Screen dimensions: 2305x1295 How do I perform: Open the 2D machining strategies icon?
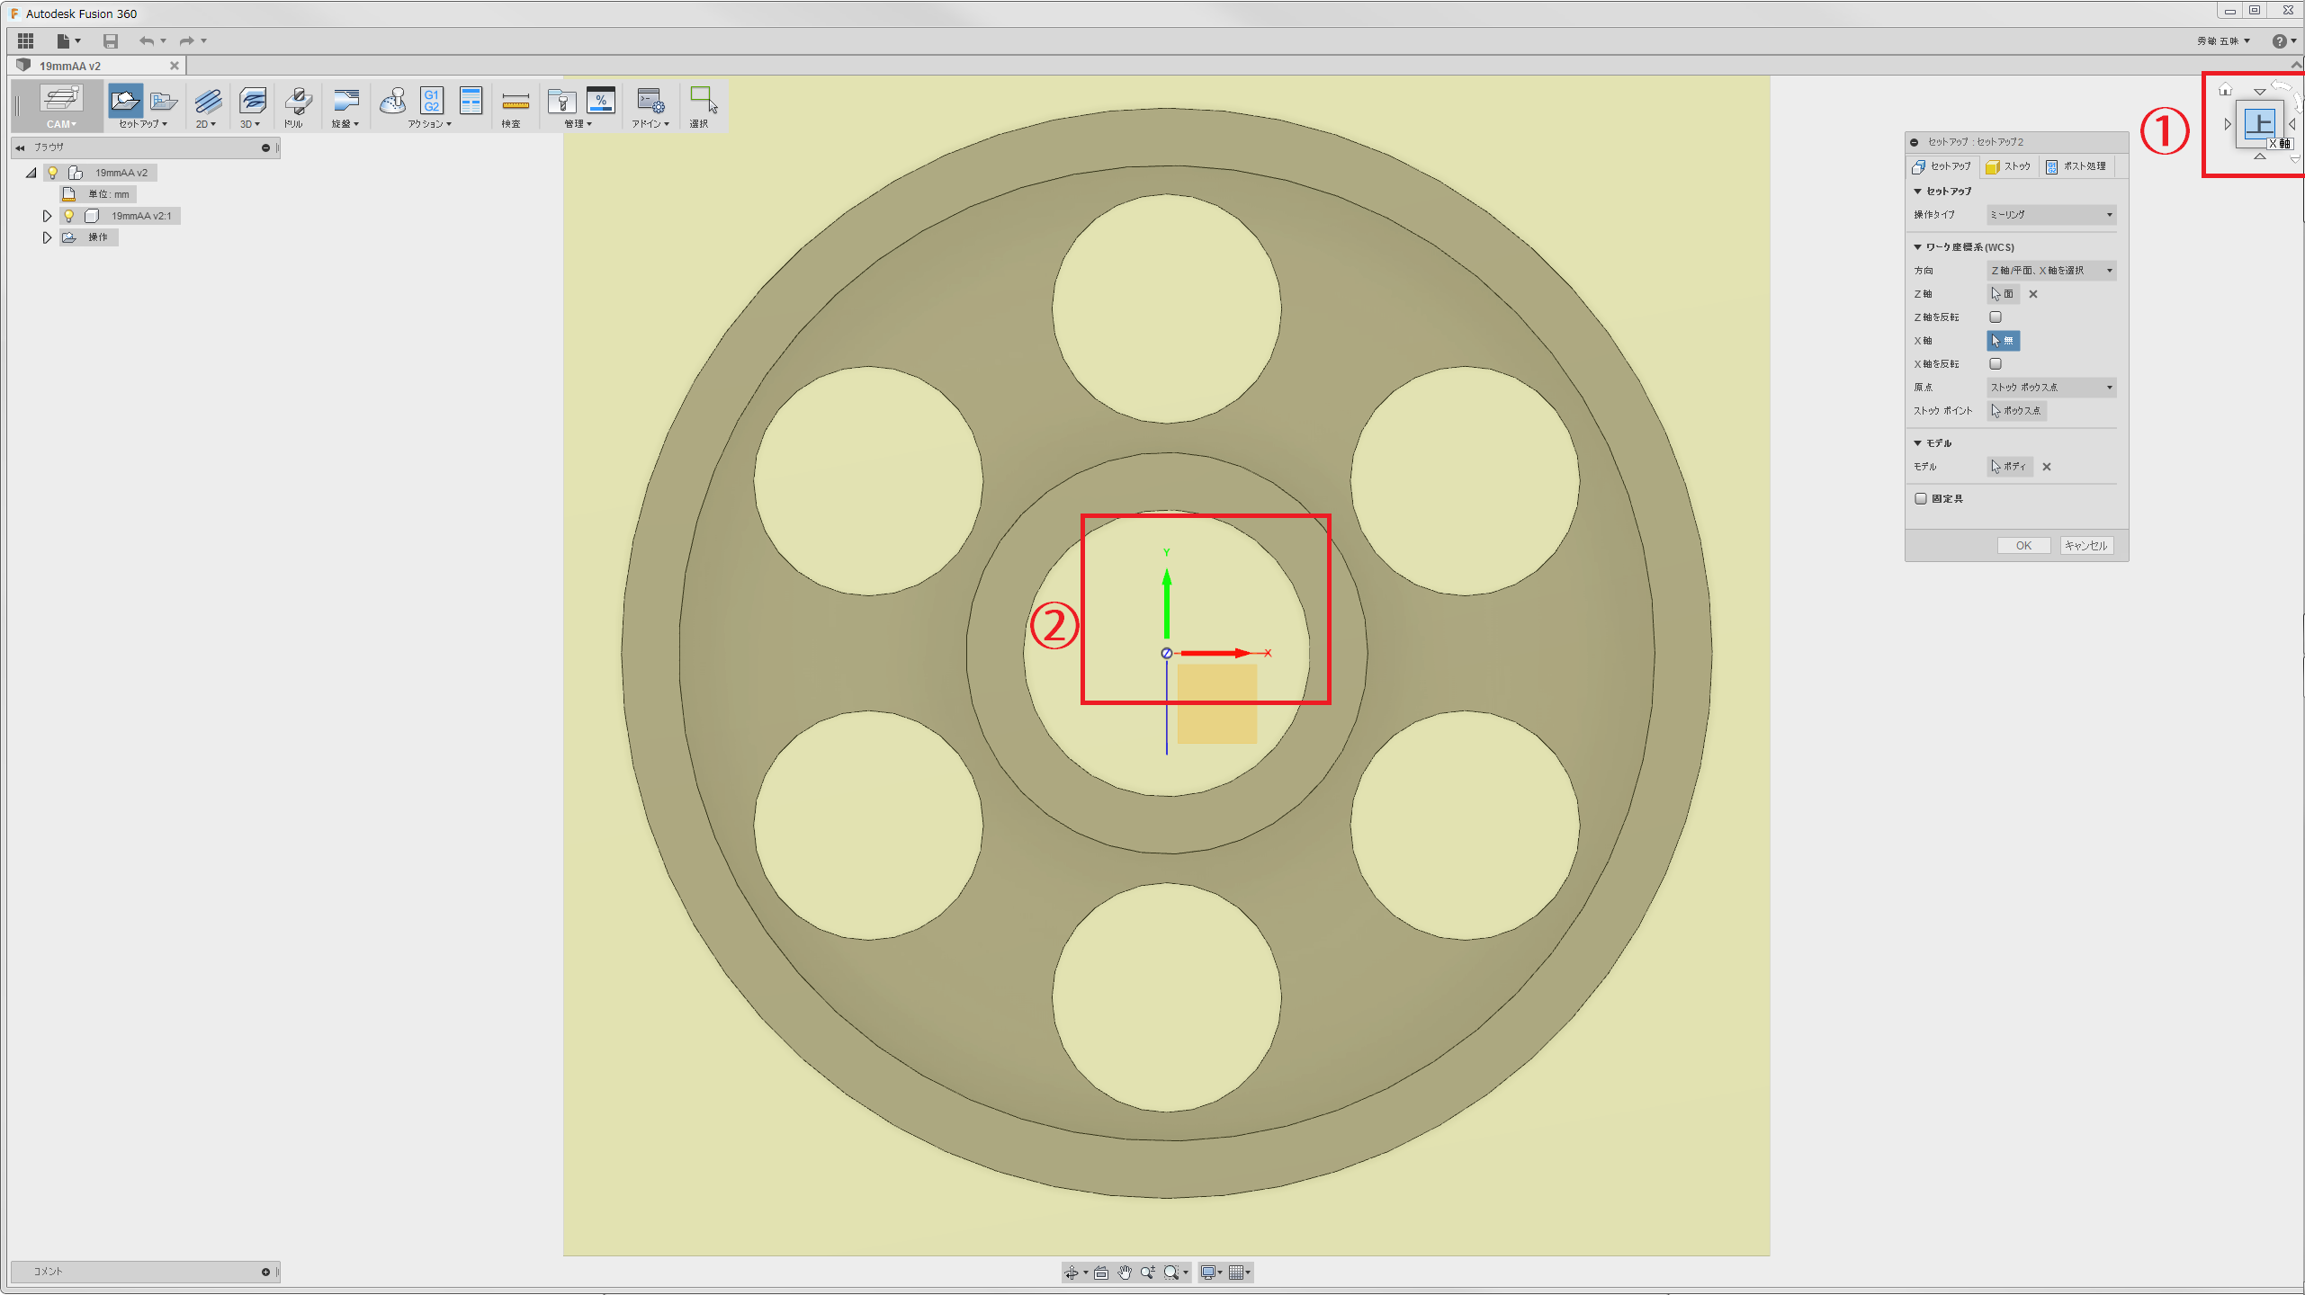[207, 101]
